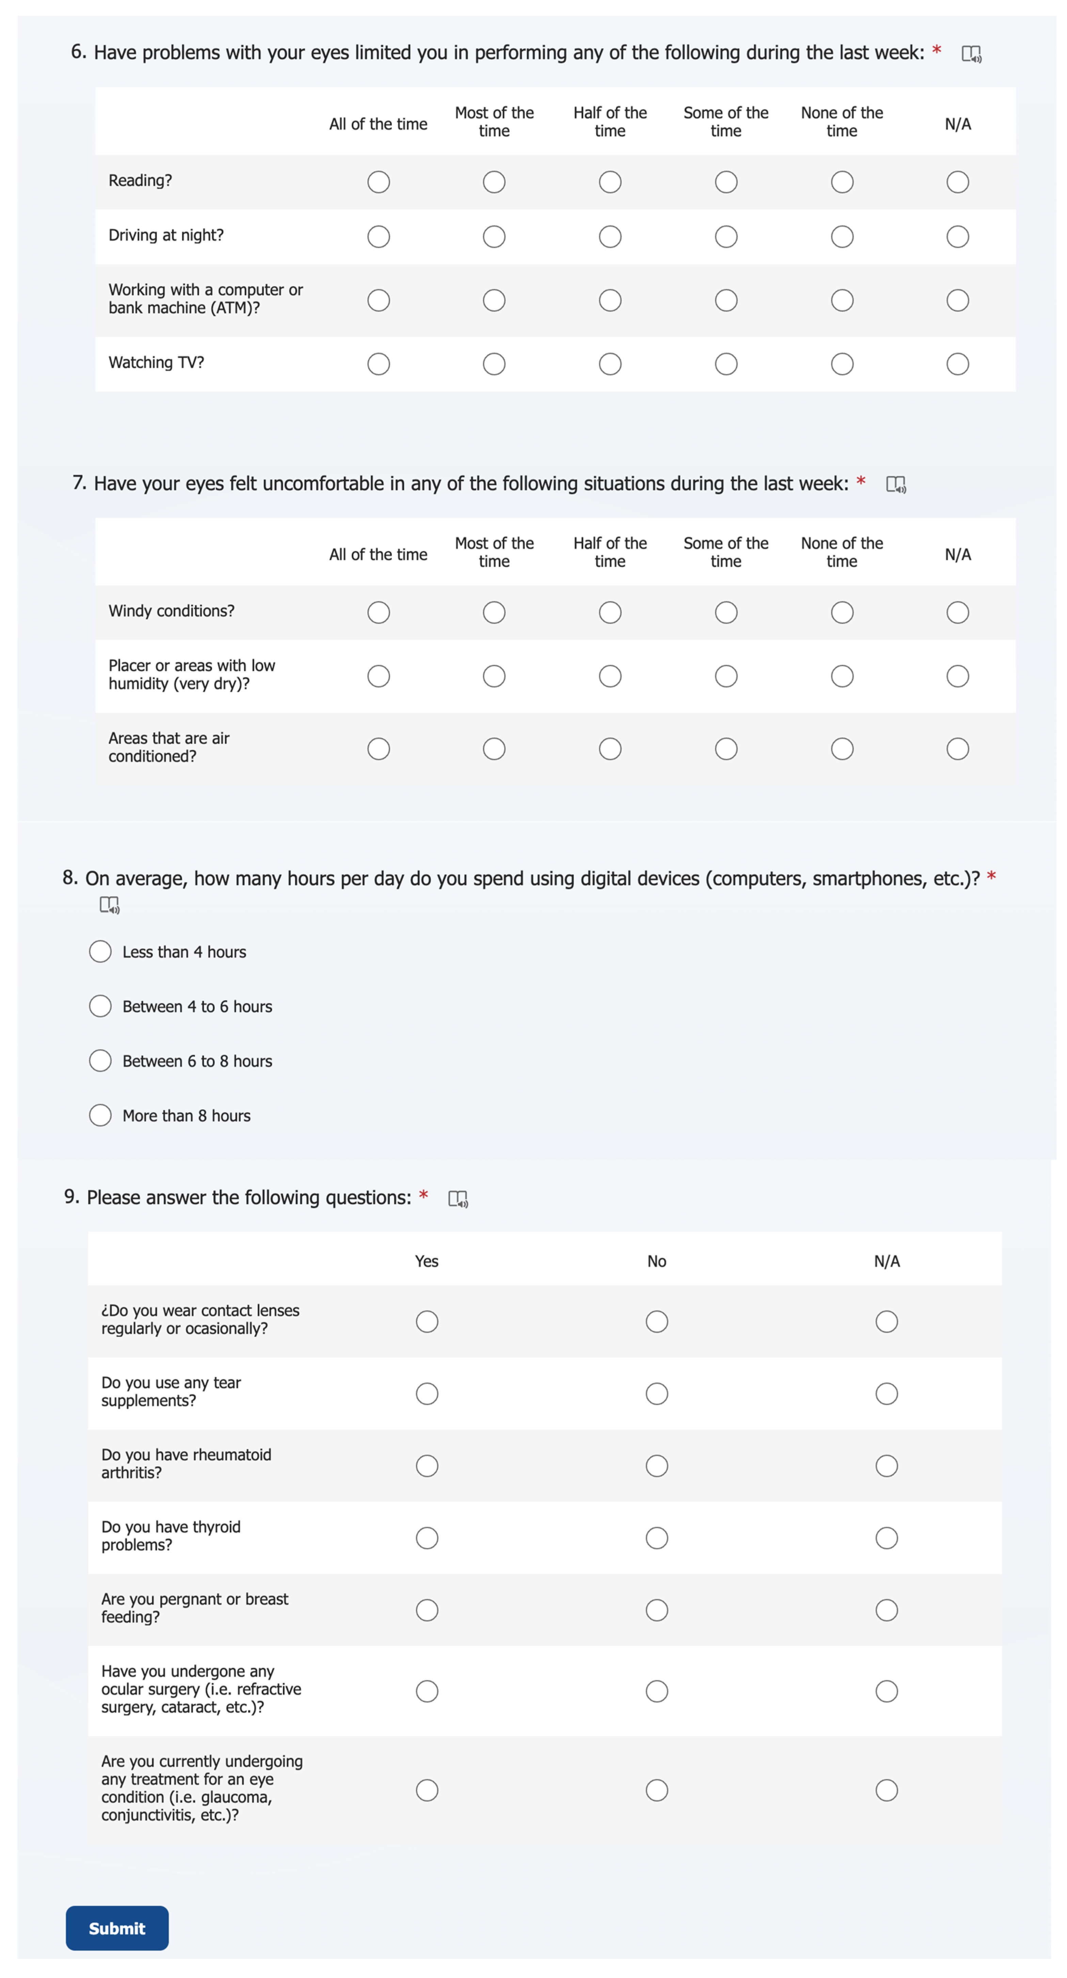Screen dimensions: 1067x1978
Task: Click the read-aloud icon beside question 7
Action: pyautogui.click(x=895, y=485)
